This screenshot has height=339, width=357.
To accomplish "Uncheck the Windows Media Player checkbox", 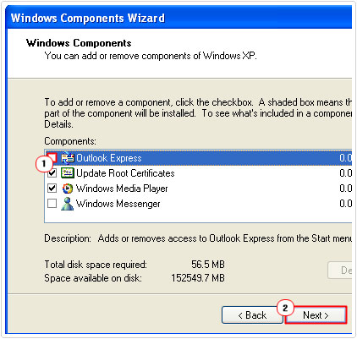I will pos(52,189).
